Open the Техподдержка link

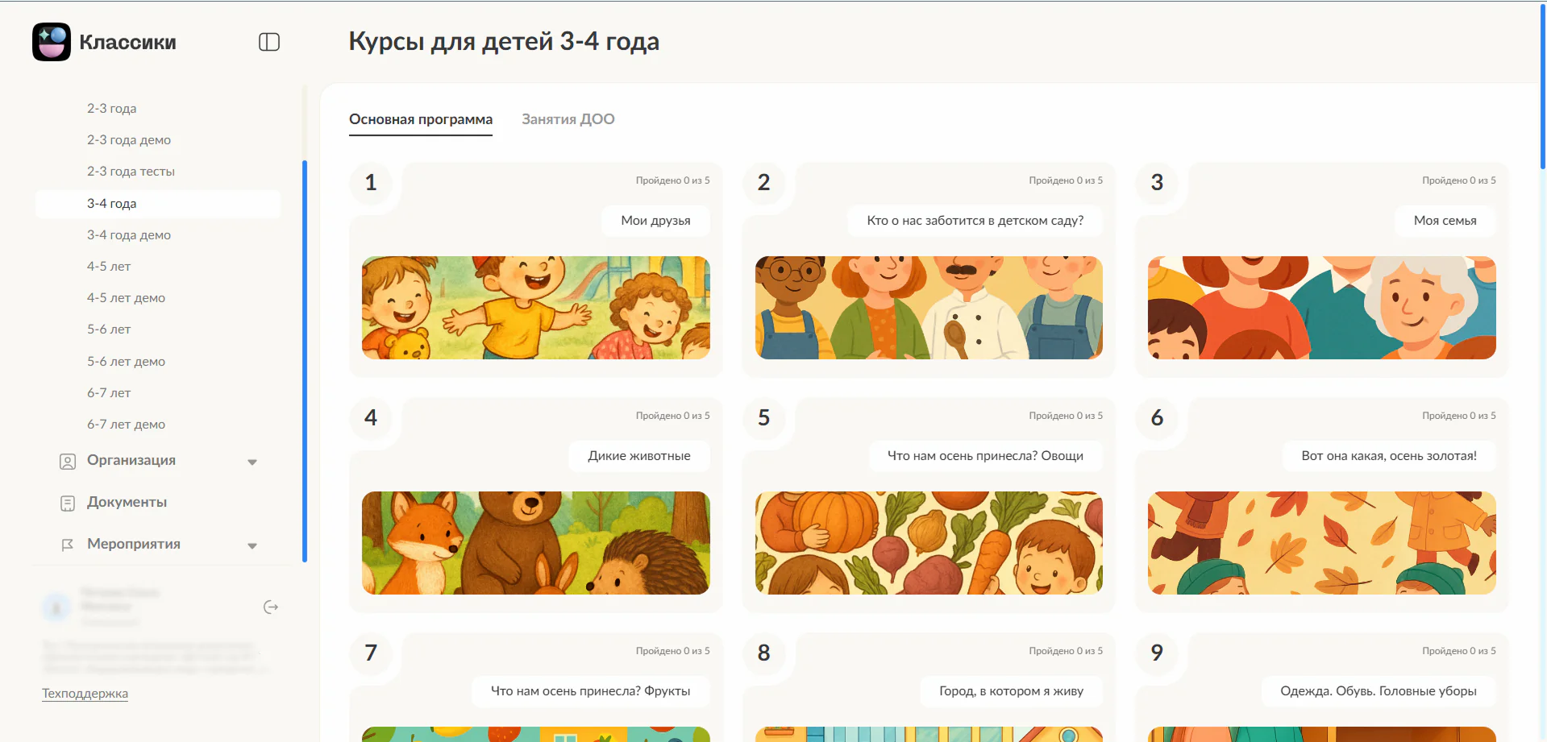(85, 693)
